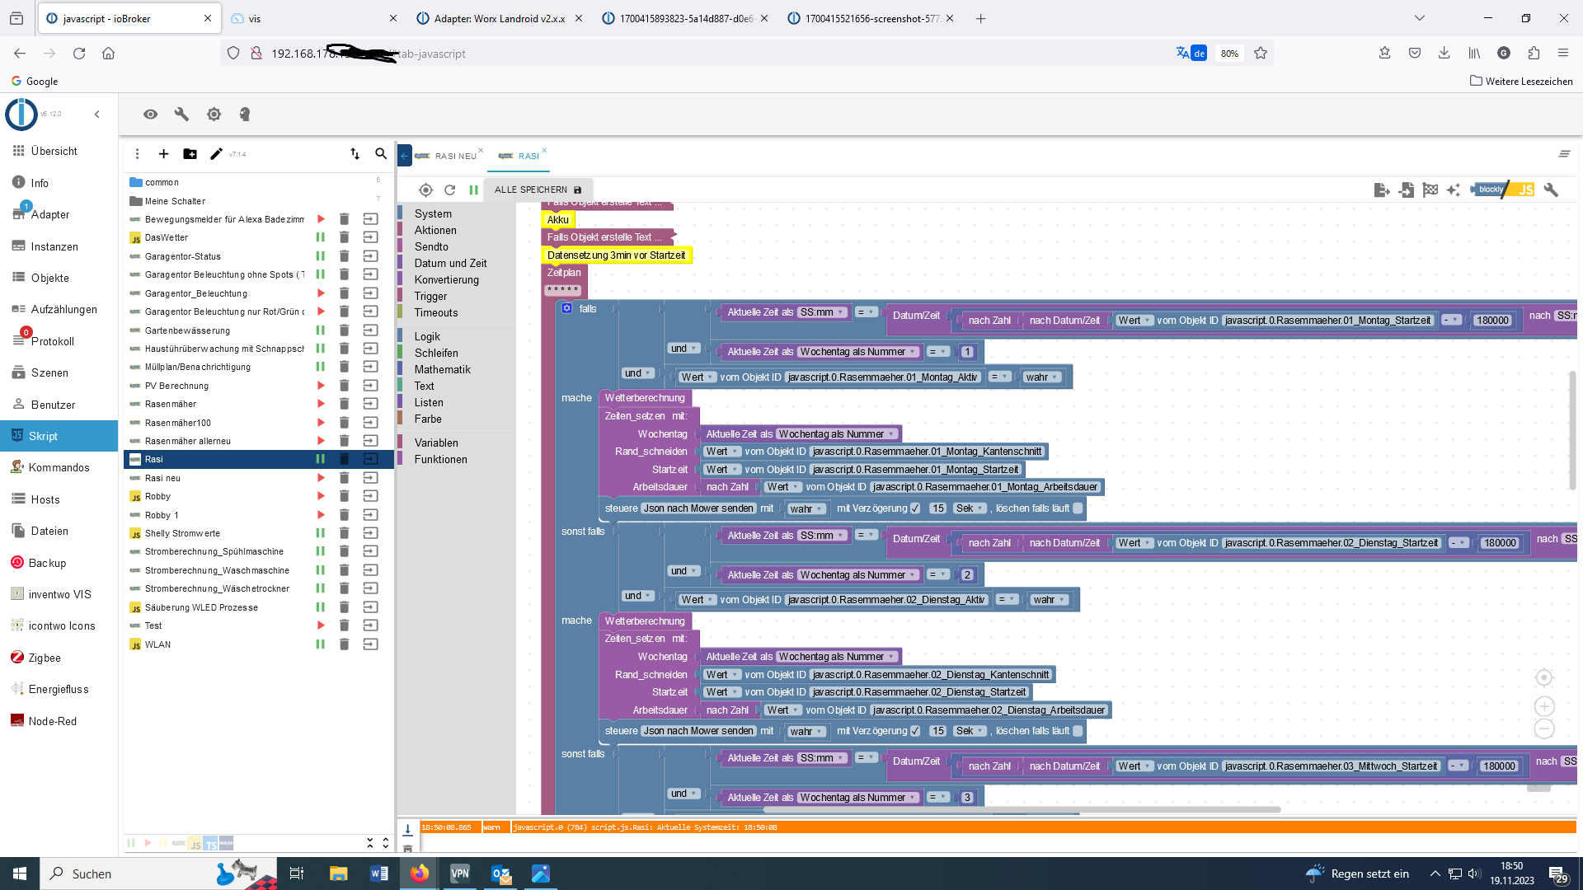Viewport: 1583px width, 890px height.
Task: Select the 'Logik' Blockly category
Action: point(427,336)
